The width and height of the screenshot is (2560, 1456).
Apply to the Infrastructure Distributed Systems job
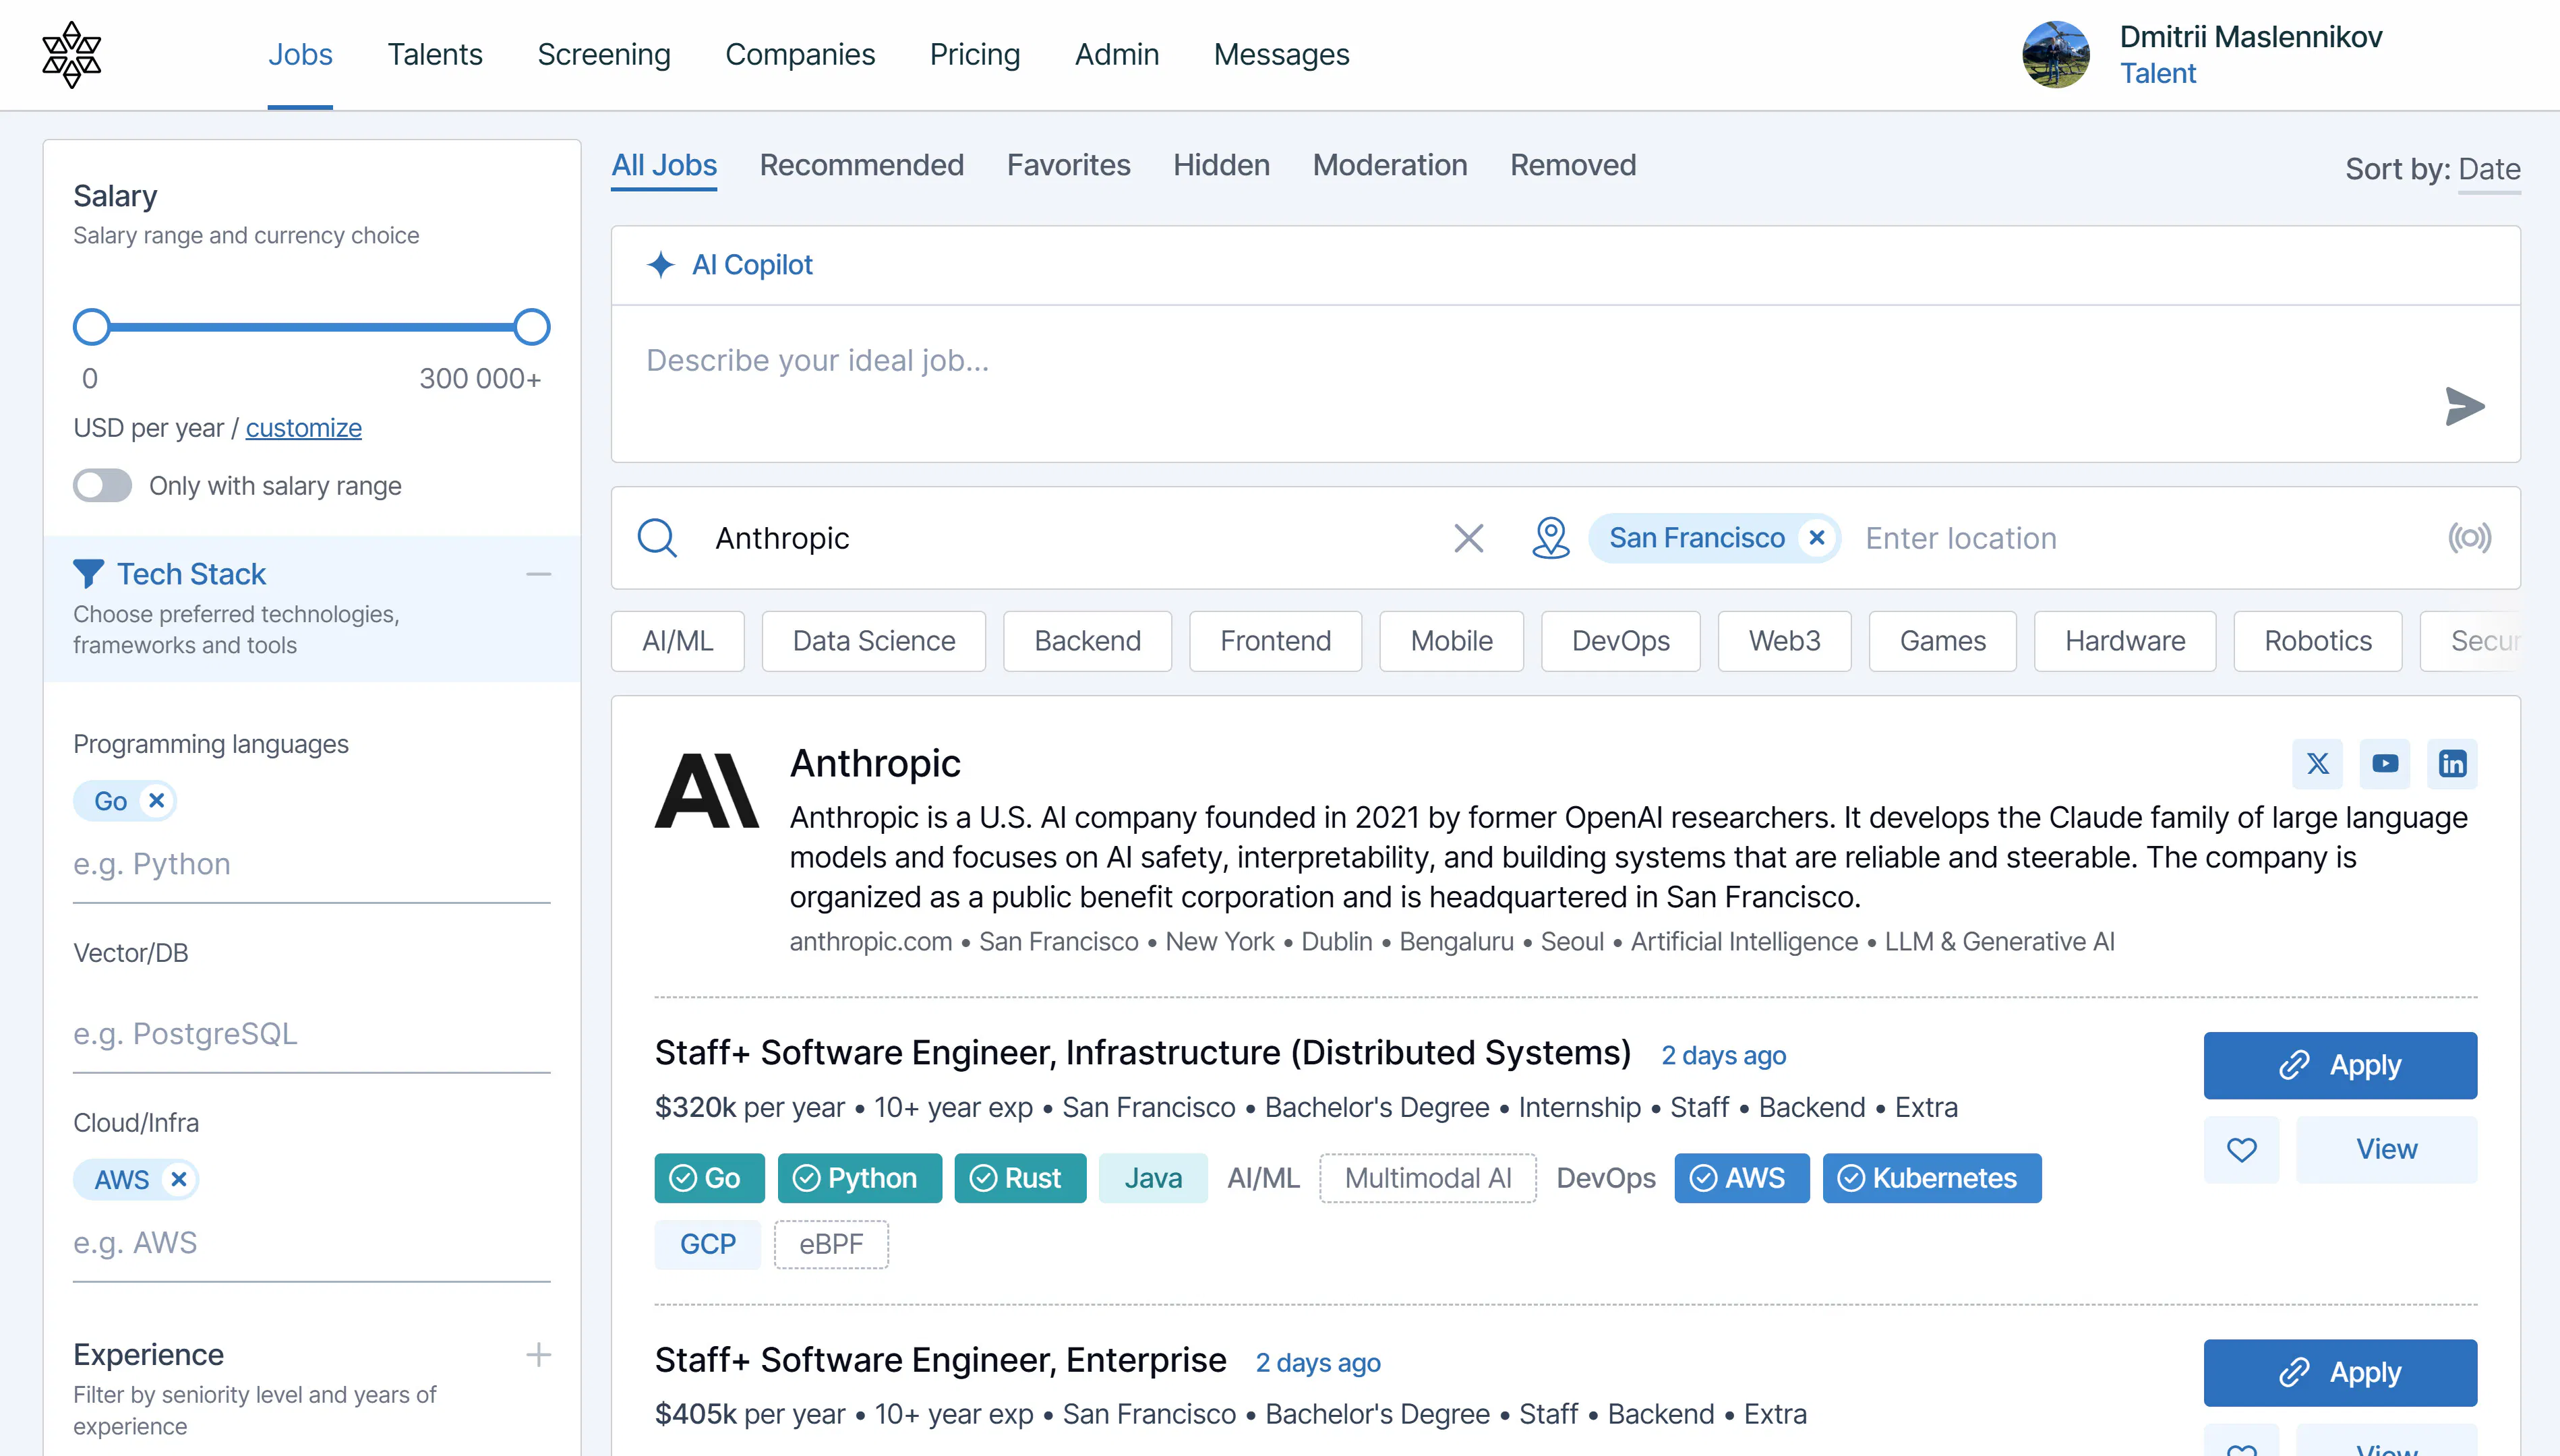[2340, 1065]
